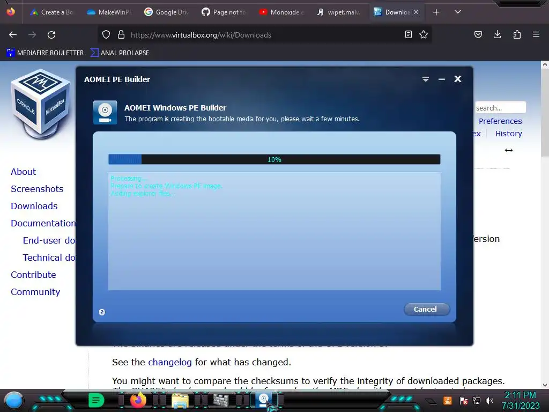Viewport: 549px width, 412px height.
Task: Switch to the wipet.malw browser tab
Action: tap(339, 12)
